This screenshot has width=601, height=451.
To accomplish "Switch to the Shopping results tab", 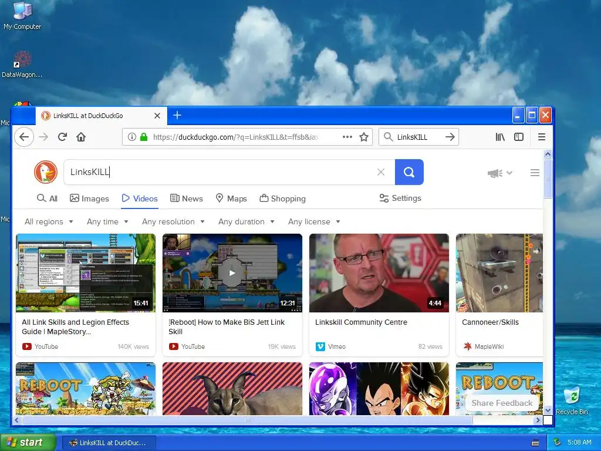I will coord(282,198).
